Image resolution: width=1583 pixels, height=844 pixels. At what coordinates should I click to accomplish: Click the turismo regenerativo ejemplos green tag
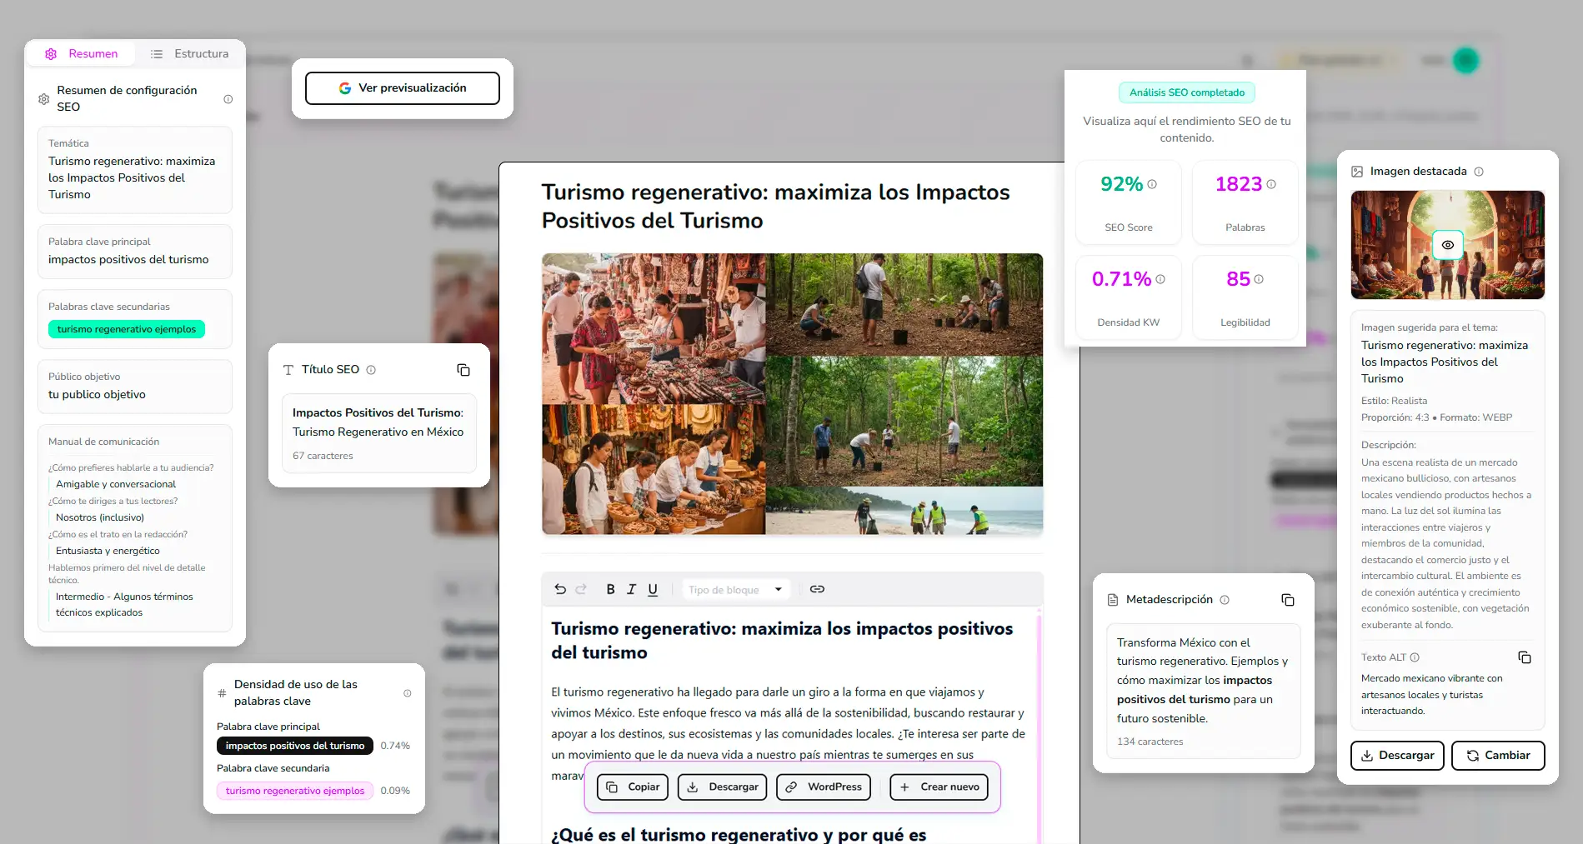[x=127, y=330]
